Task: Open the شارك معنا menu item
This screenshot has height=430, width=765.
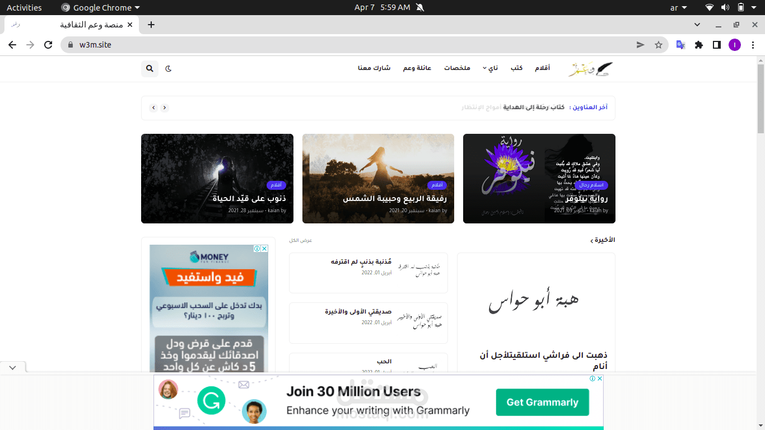Action: coord(374,68)
